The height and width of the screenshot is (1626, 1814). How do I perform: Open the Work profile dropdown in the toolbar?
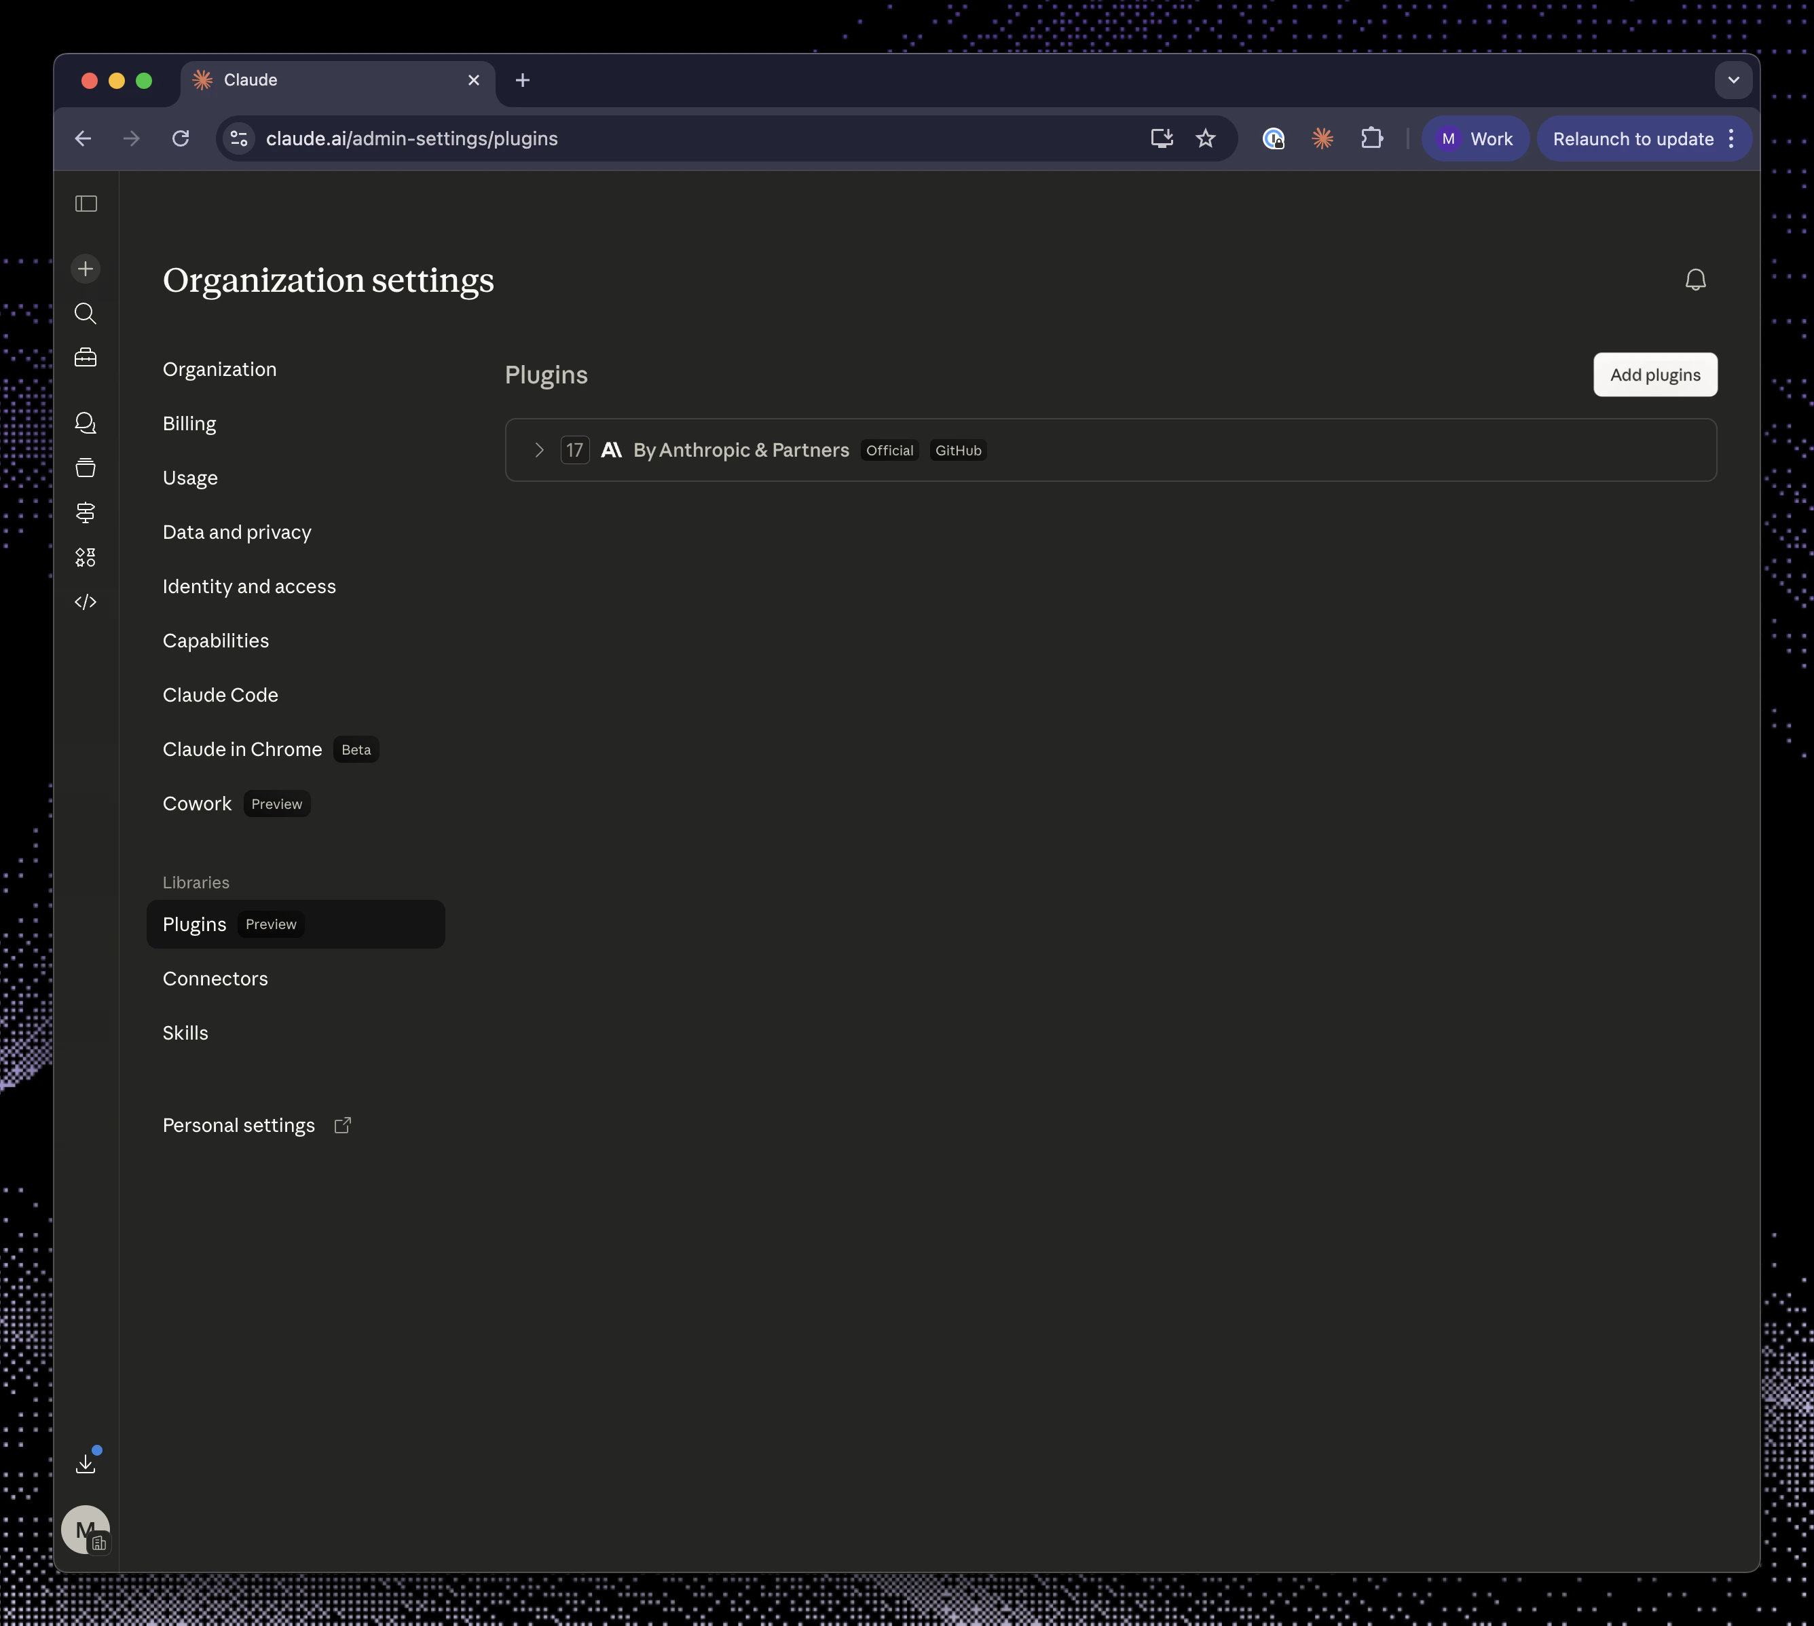pyautogui.click(x=1475, y=138)
